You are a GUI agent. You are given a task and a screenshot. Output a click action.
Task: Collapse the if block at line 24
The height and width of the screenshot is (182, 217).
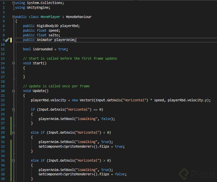(x=13, y=110)
